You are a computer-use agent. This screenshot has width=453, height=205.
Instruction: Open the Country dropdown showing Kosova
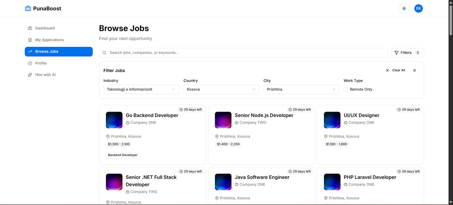[x=221, y=89]
